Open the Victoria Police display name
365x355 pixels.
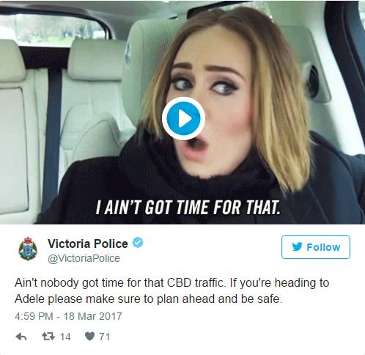(x=88, y=244)
